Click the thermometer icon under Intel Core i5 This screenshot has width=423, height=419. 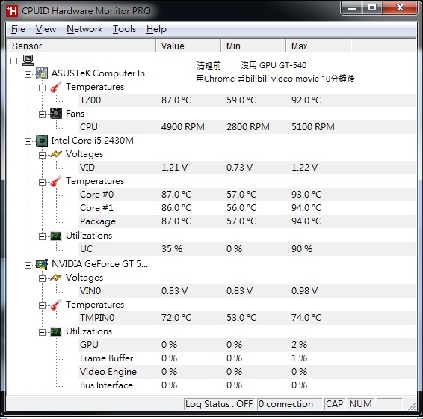click(56, 181)
